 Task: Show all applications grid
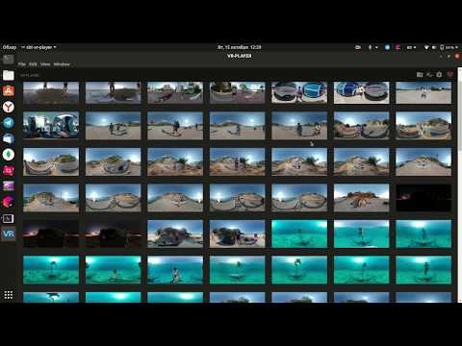(9, 295)
